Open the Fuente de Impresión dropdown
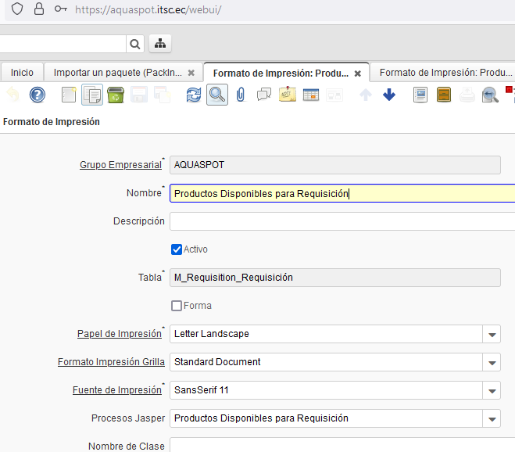This screenshot has height=452, width=515. coord(492,390)
